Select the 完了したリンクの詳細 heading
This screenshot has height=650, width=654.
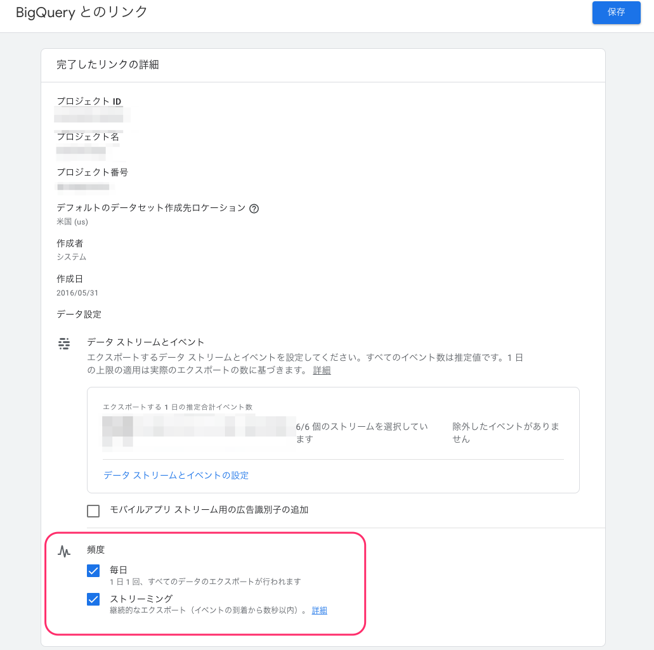[x=108, y=65]
